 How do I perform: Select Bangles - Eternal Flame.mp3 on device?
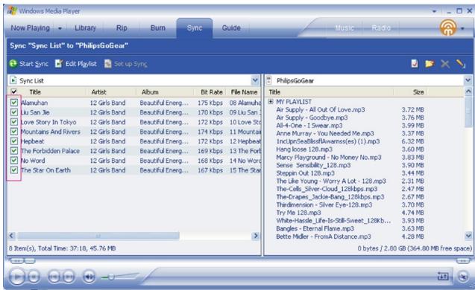[315, 229]
